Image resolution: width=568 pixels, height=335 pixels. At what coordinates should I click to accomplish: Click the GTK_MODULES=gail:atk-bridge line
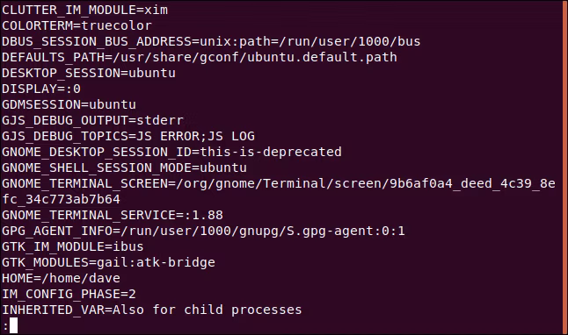[x=108, y=263]
